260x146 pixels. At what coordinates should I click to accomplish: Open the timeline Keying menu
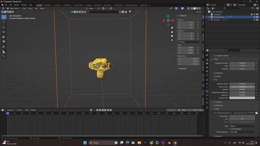tap(20, 110)
